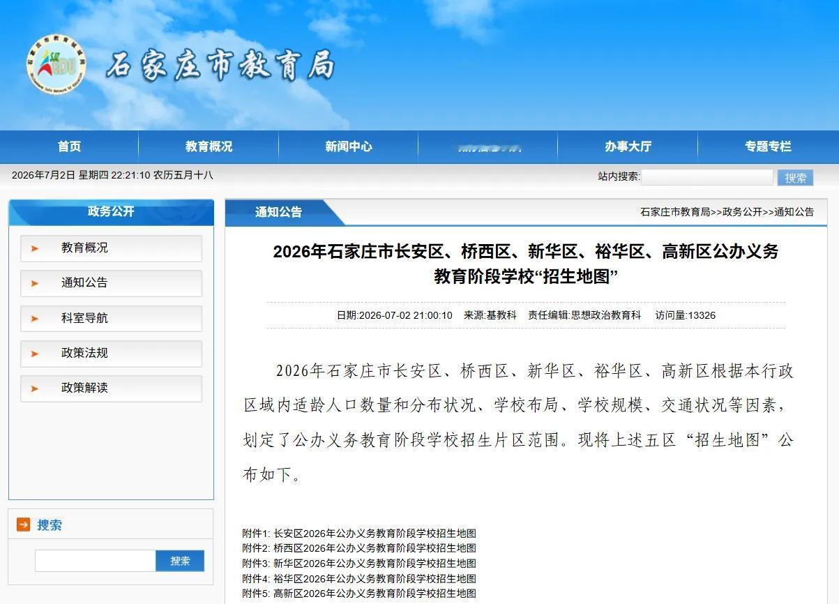Click the 政务公开 sidebar panel header
The width and height of the screenshot is (839, 604).
coord(111,212)
